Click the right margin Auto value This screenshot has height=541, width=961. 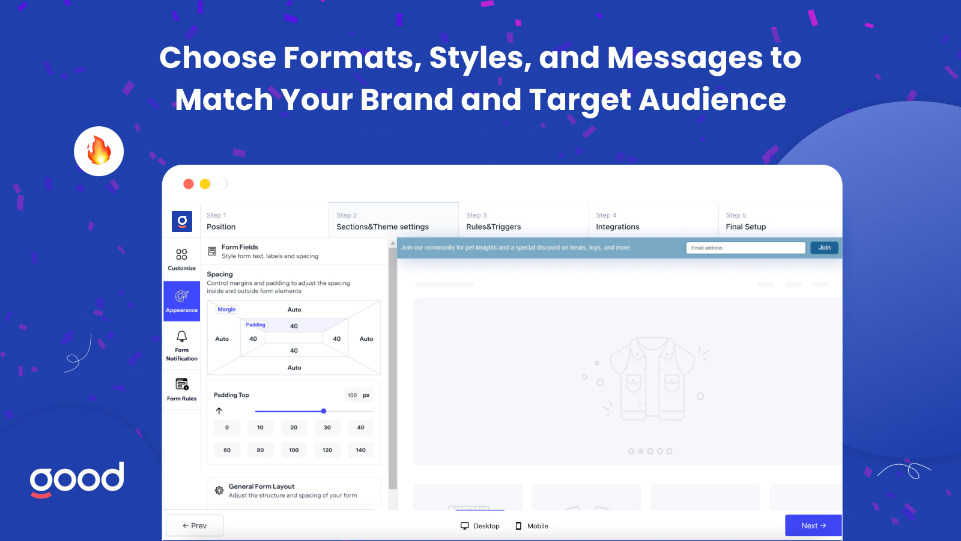pos(366,338)
